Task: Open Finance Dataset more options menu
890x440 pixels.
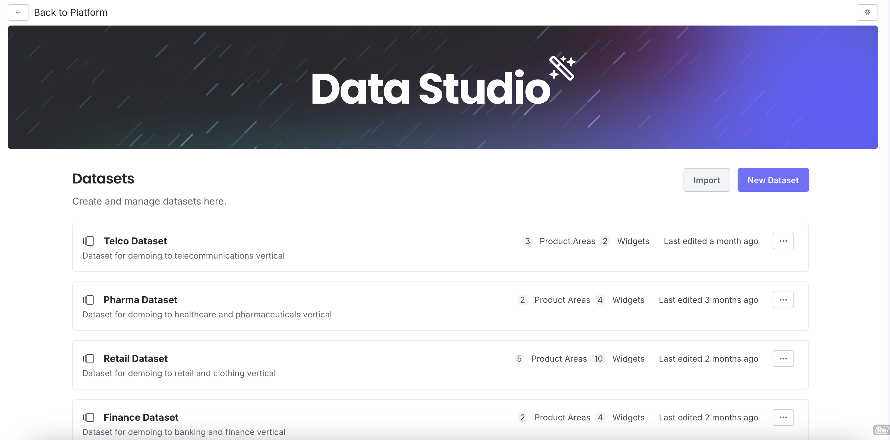Action: [x=783, y=417]
